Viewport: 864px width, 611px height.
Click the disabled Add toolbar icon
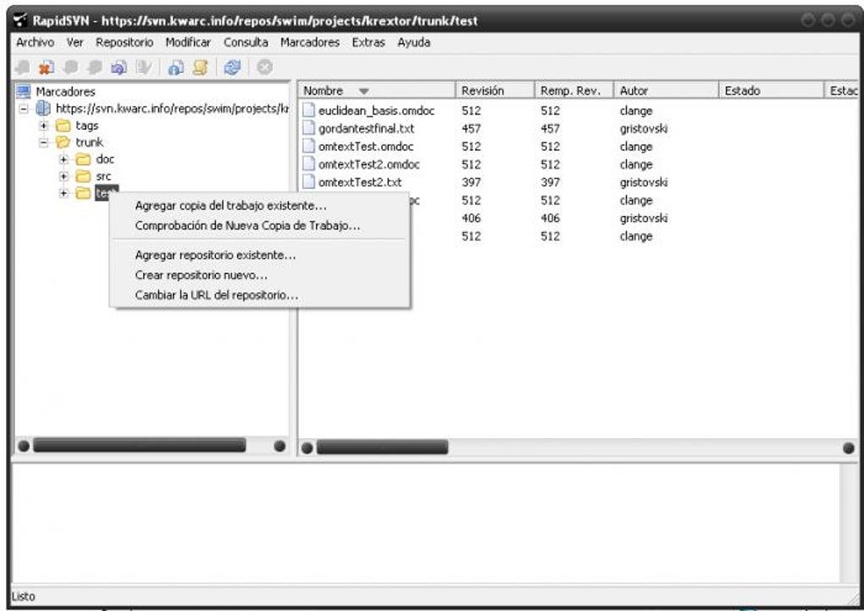tap(23, 67)
